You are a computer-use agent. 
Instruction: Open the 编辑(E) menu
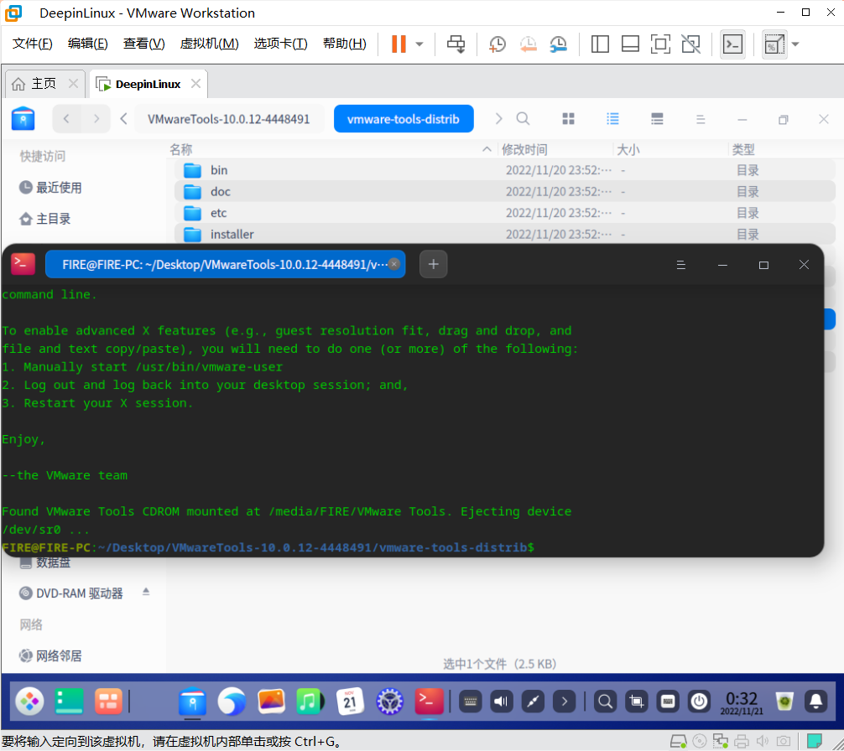(88, 44)
